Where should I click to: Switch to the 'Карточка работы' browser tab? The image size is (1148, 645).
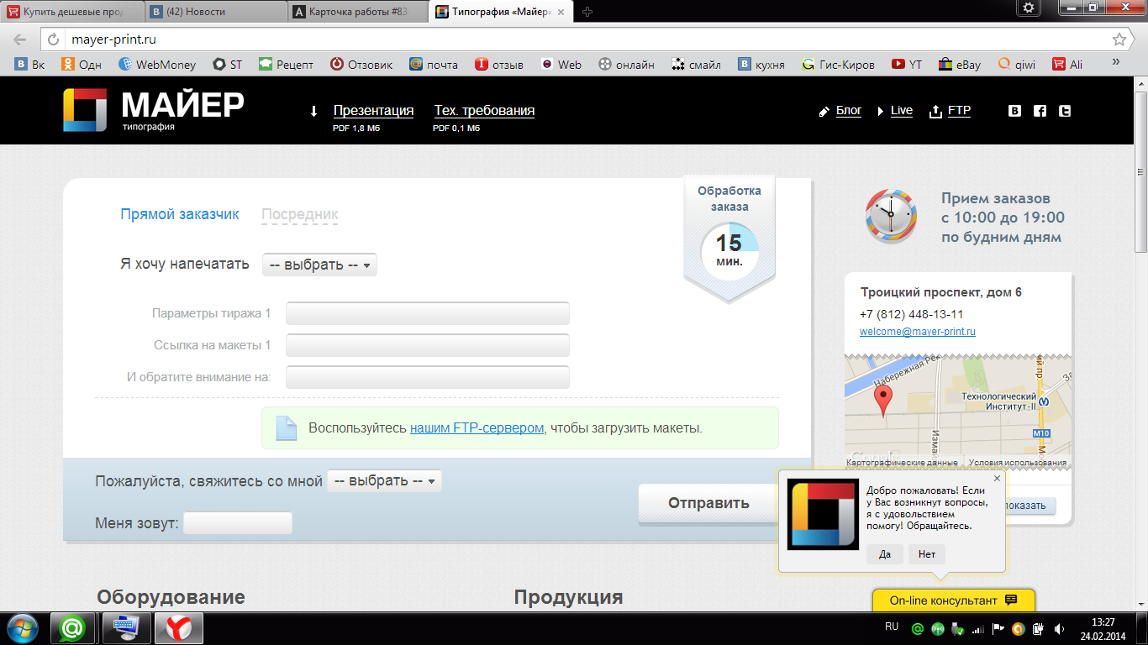(x=359, y=12)
